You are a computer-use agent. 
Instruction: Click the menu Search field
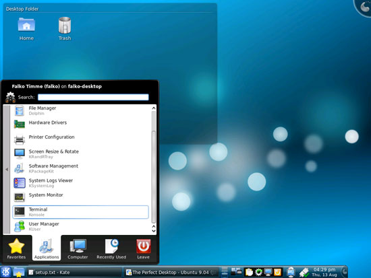(93, 97)
